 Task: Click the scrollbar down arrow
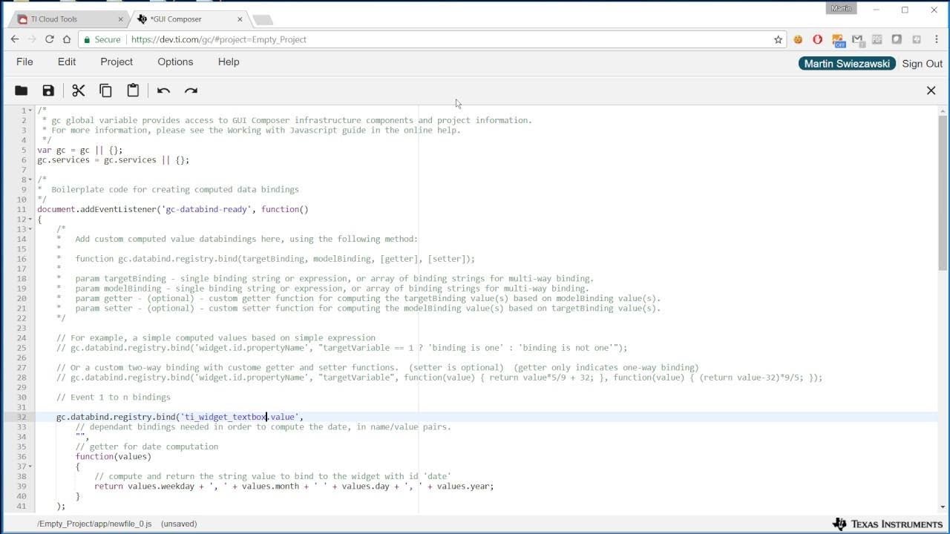[x=943, y=507]
